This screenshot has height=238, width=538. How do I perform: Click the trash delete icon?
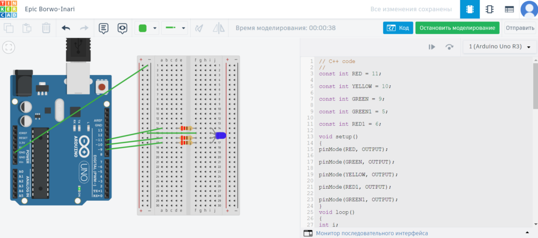pos(46,28)
